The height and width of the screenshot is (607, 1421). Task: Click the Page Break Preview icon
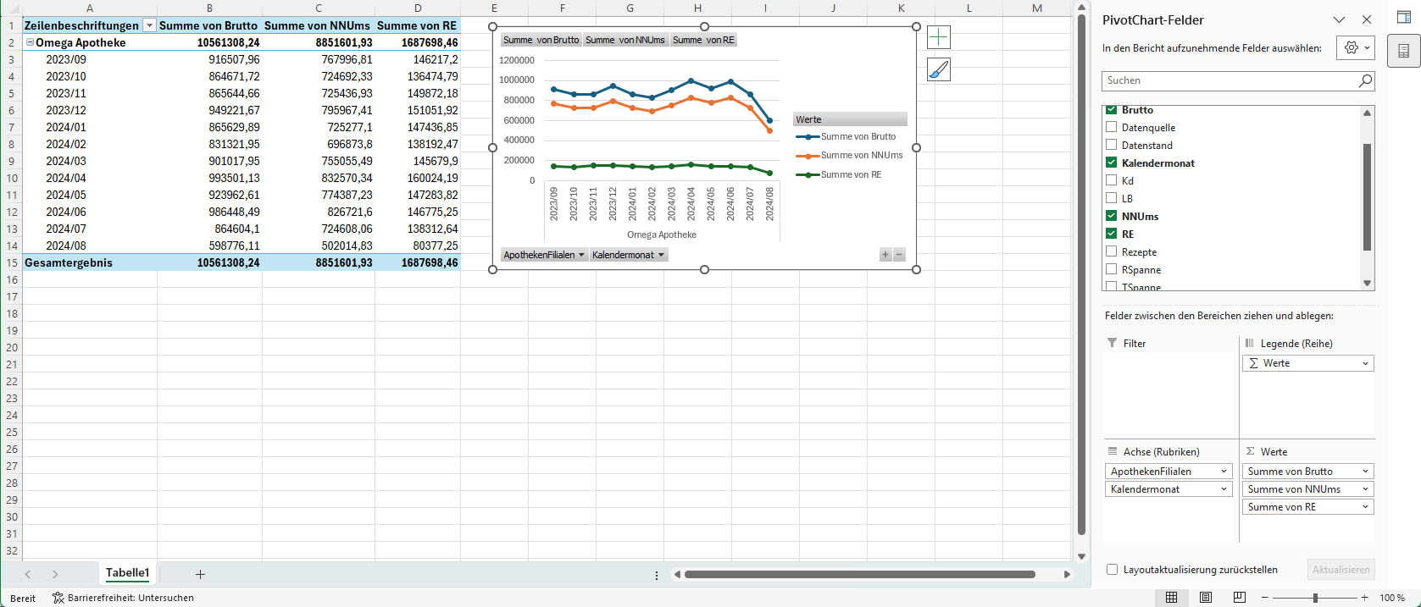tap(1239, 597)
